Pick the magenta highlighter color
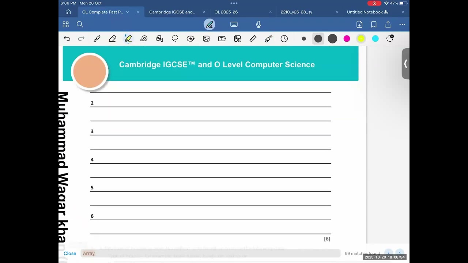 click(347, 39)
